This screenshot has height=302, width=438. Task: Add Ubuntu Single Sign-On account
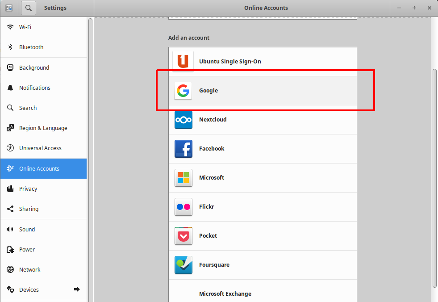click(x=263, y=62)
